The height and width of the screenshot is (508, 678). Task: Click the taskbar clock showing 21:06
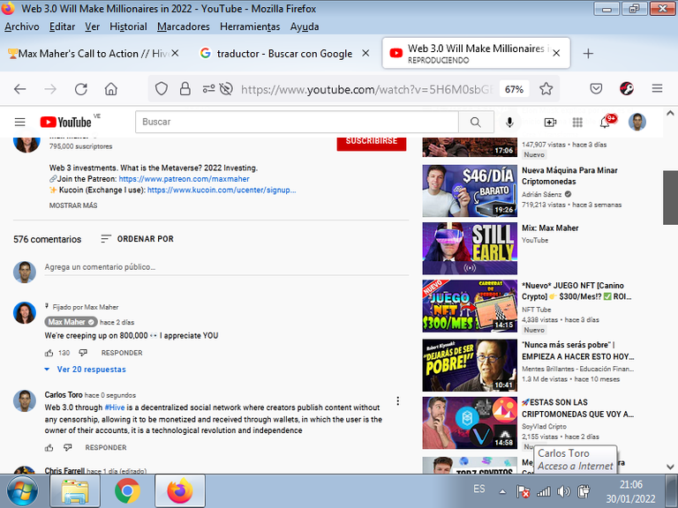point(631,491)
